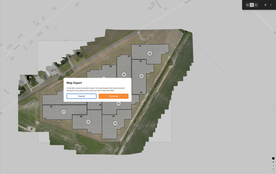The image size is (276, 174).
Task: Select the highlighted middle view layout icon
Action: [252, 5]
